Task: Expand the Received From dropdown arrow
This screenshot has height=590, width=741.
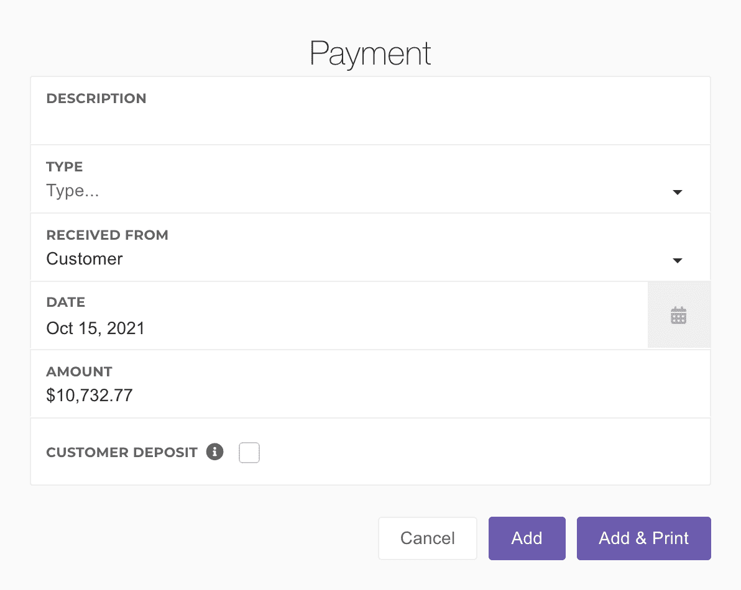Action: tap(678, 261)
